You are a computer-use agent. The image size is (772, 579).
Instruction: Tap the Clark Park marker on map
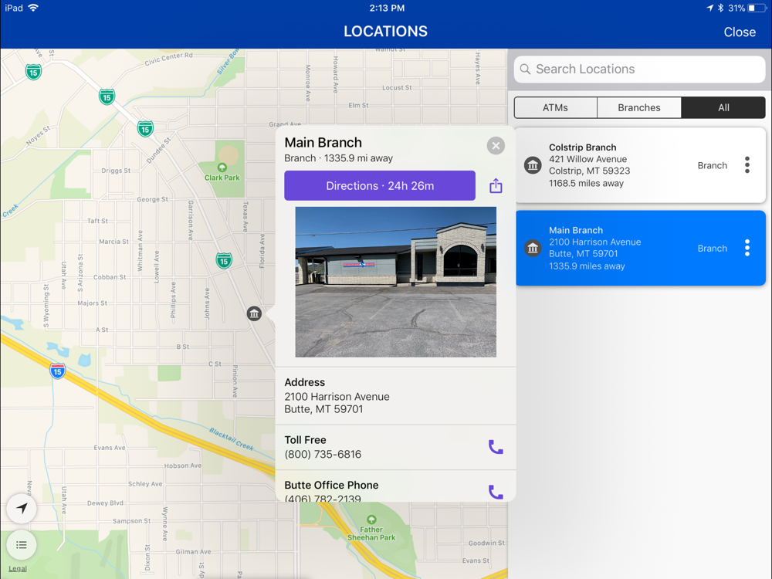222,168
